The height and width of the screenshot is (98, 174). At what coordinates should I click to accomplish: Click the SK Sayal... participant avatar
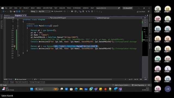tap(158, 9)
